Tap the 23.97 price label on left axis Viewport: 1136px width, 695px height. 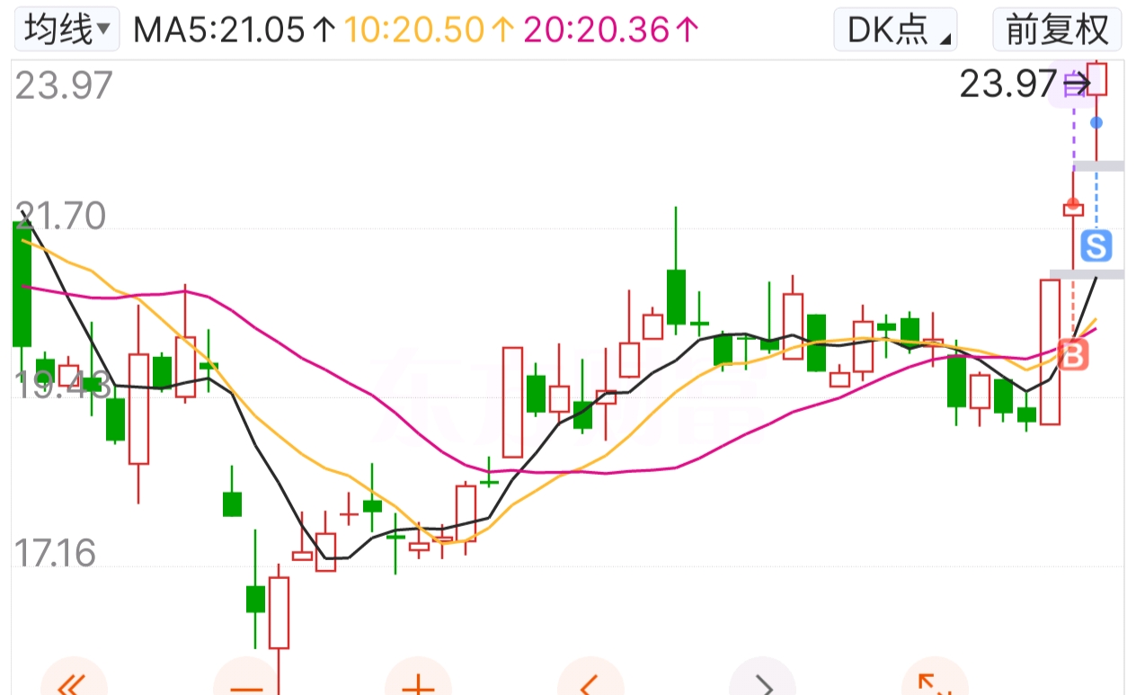65,86
